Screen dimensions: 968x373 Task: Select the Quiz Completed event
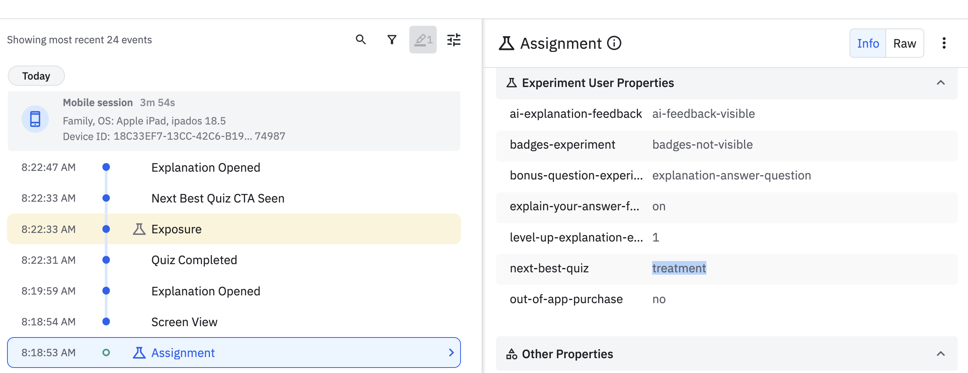point(194,260)
